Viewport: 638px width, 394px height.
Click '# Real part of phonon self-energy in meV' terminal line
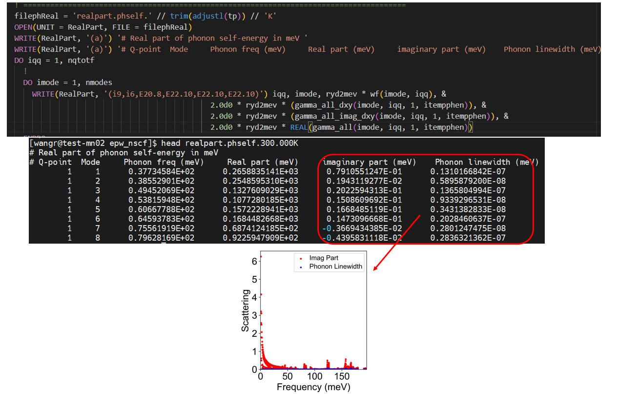[124, 153]
